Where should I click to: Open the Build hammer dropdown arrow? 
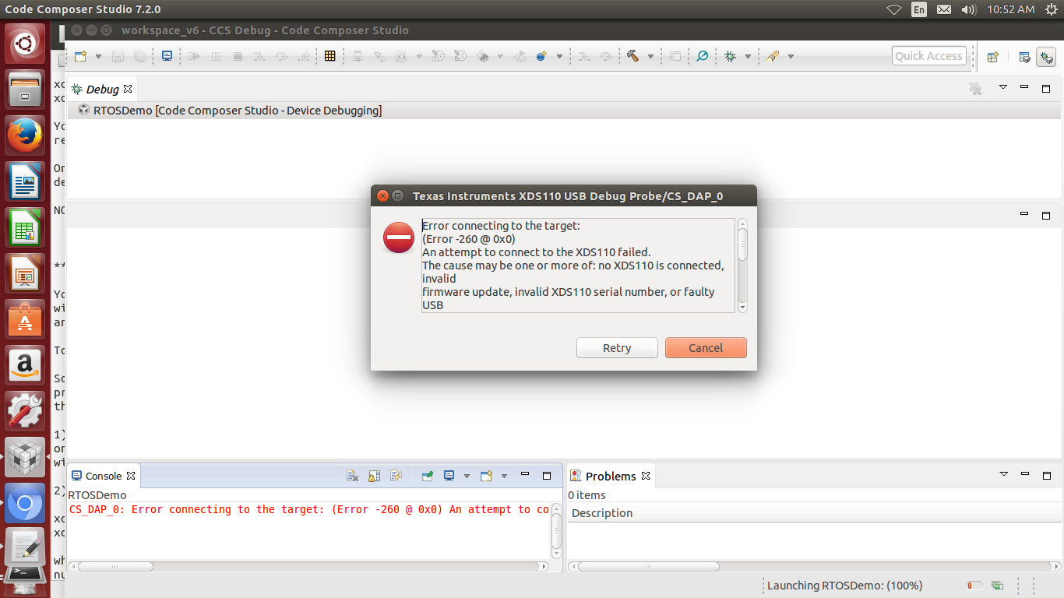[x=650, y=56]
